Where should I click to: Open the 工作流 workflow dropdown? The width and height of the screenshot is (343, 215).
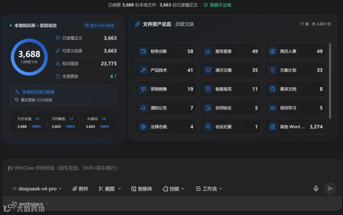[209, 189]
